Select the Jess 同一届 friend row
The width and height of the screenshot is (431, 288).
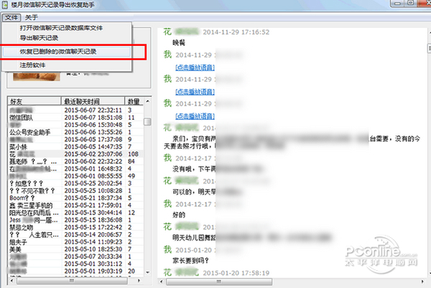(x=75, y=220)
